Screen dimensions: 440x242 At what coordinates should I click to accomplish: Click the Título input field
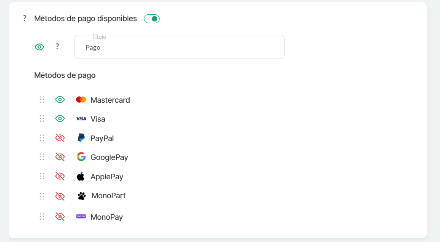(179, 47)
